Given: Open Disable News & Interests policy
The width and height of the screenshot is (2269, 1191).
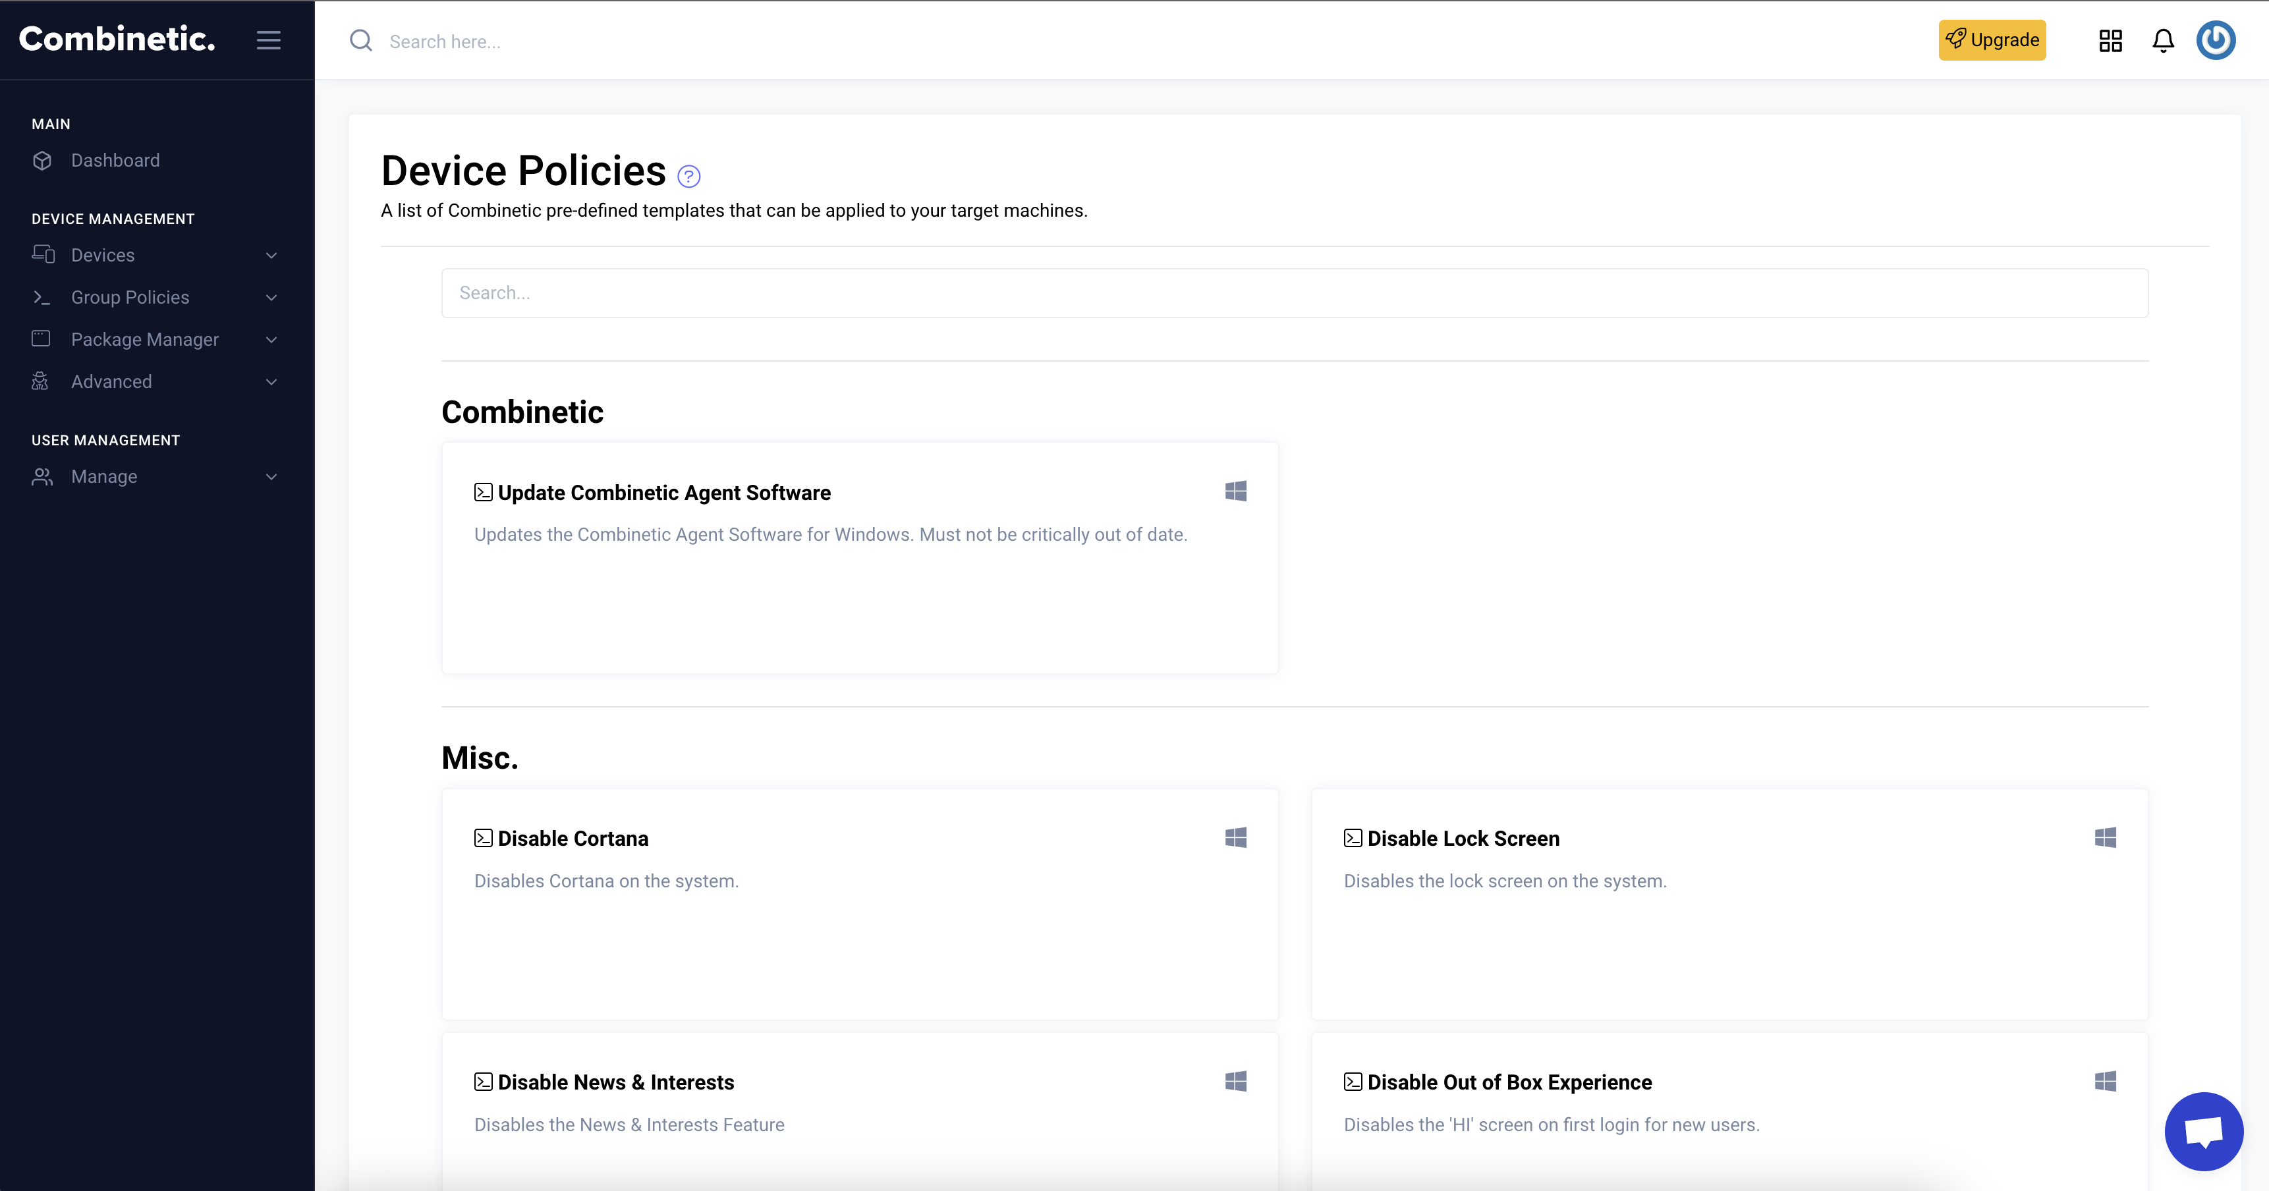Looking at the screenshot, I should (x=616, y=1083).
